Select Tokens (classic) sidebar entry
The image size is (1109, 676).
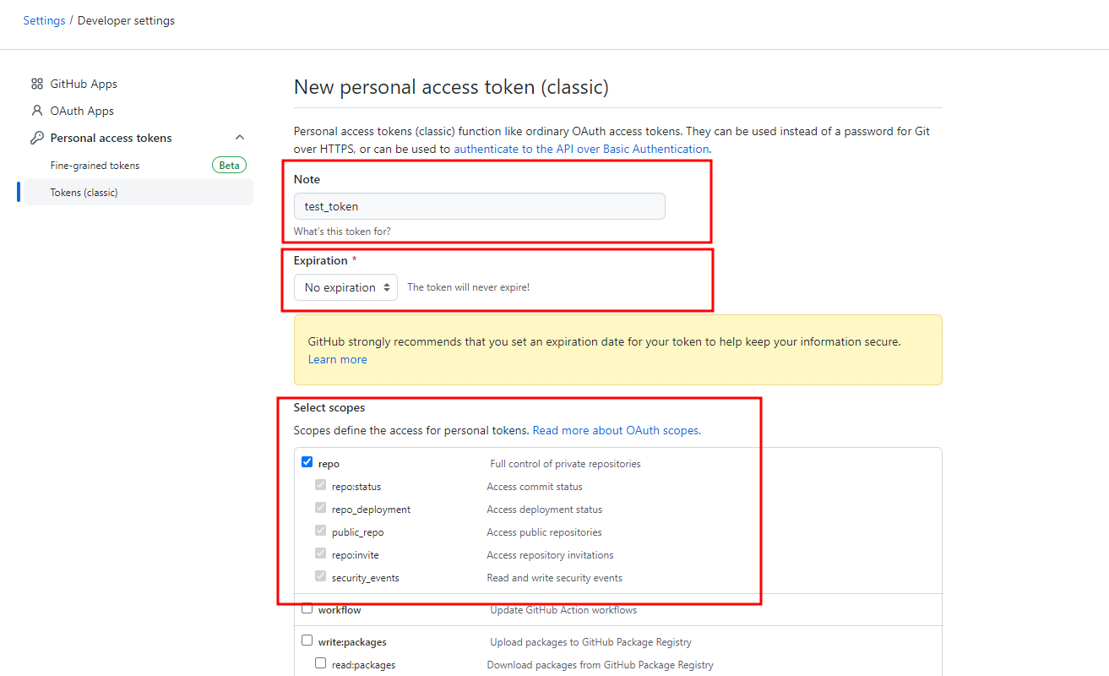[x=139, y=193]
